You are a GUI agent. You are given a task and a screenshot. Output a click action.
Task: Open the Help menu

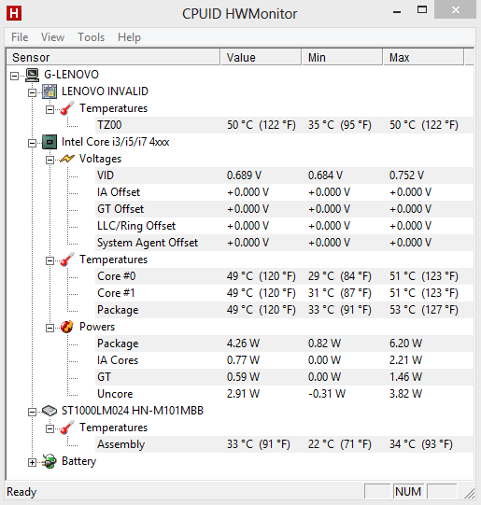click(129, 37)
